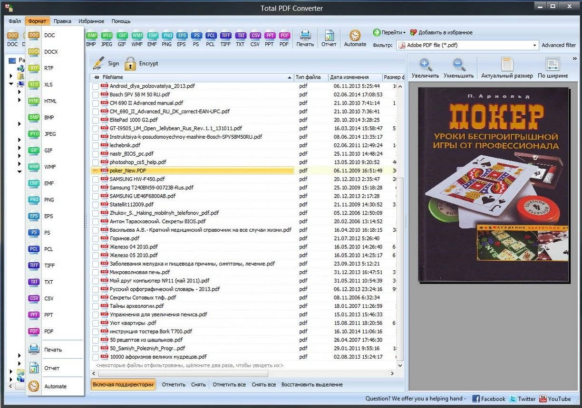Click the EMF toolbar conversion icon

152,38
